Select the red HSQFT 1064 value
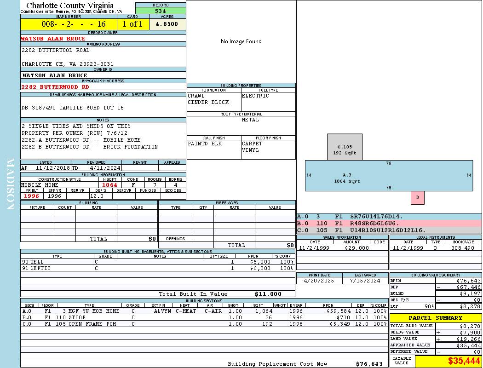 110,185
